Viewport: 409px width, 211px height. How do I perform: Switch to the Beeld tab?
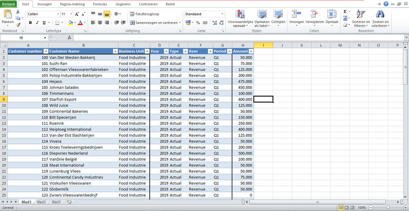170,4
